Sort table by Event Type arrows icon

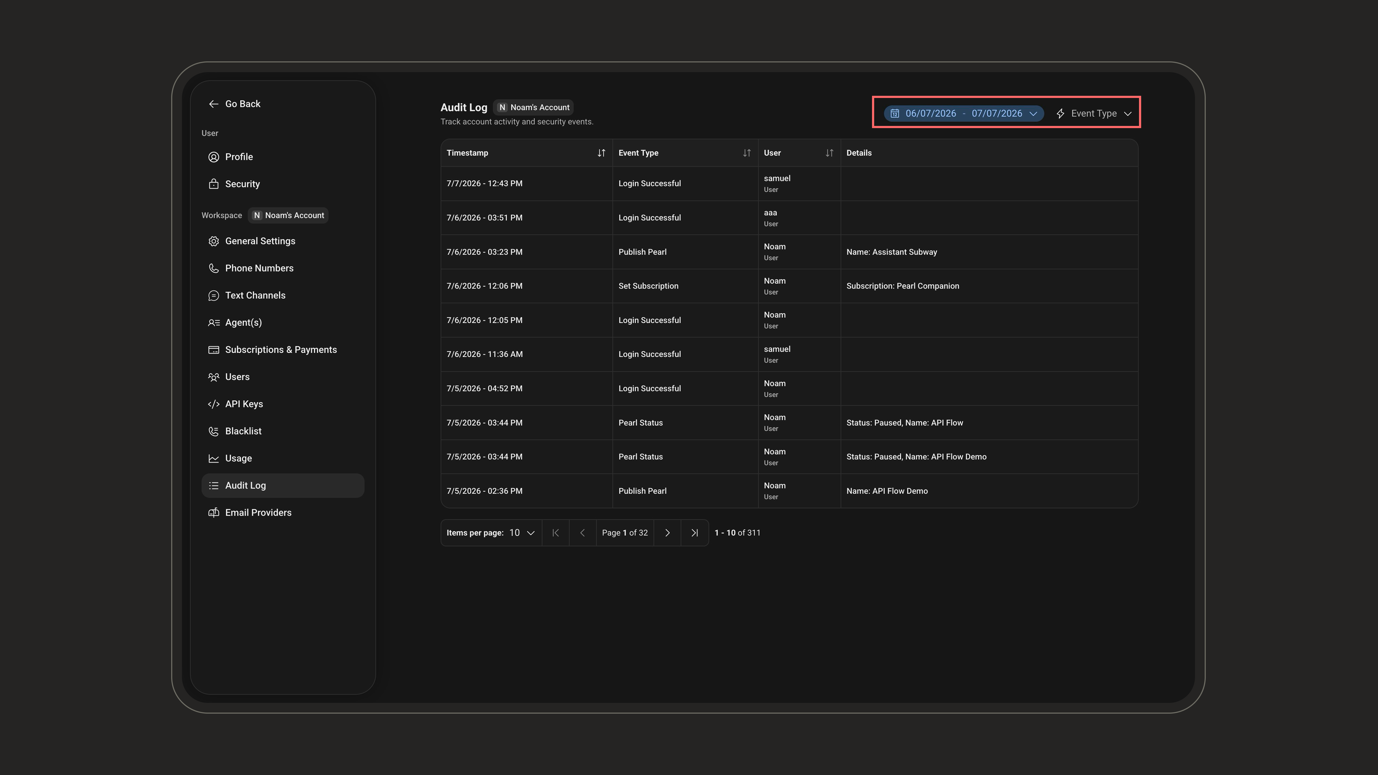click(x=747, y=153)
